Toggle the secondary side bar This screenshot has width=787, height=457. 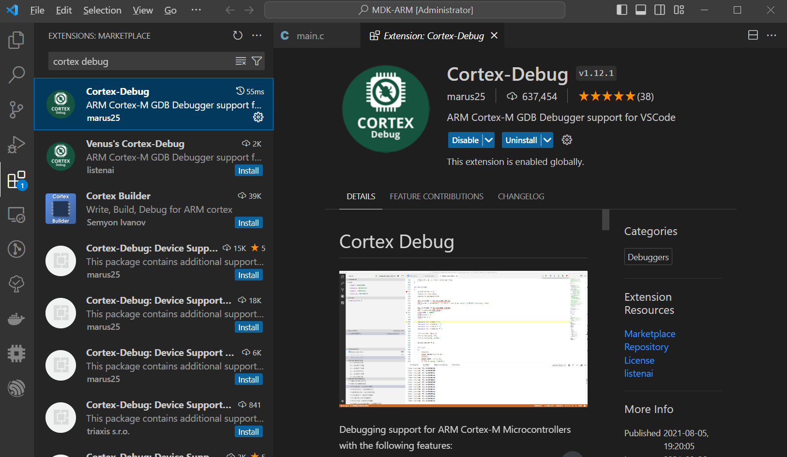(660, 10)
